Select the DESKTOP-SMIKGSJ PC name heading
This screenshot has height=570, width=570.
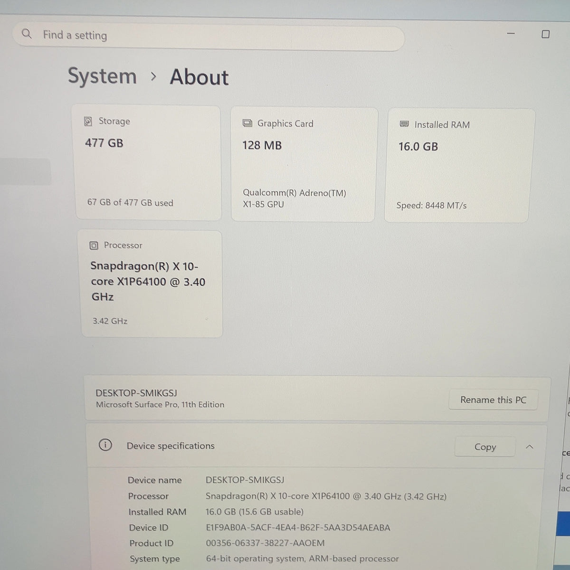coord(136,393)
